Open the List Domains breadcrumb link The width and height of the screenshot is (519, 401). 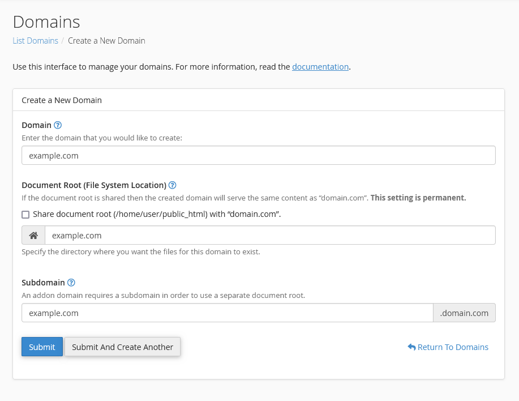[35, 41]
